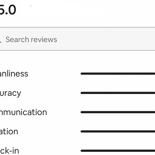
Task: Click the rounded start of the Accuracy bar
Action: click(x=82, y=93)
